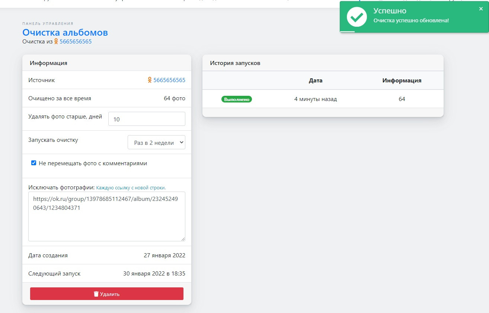Image resolution: width=489 pixels, height=313 pixels.
Task: Click the green checkmark icon in the notification
Action: (x=357, y=17)
